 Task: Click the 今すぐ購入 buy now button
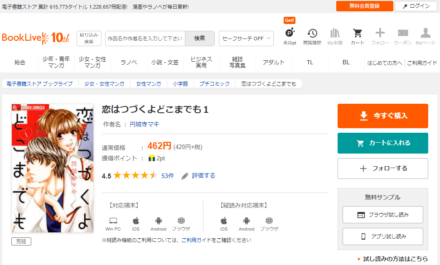(382, 116)
